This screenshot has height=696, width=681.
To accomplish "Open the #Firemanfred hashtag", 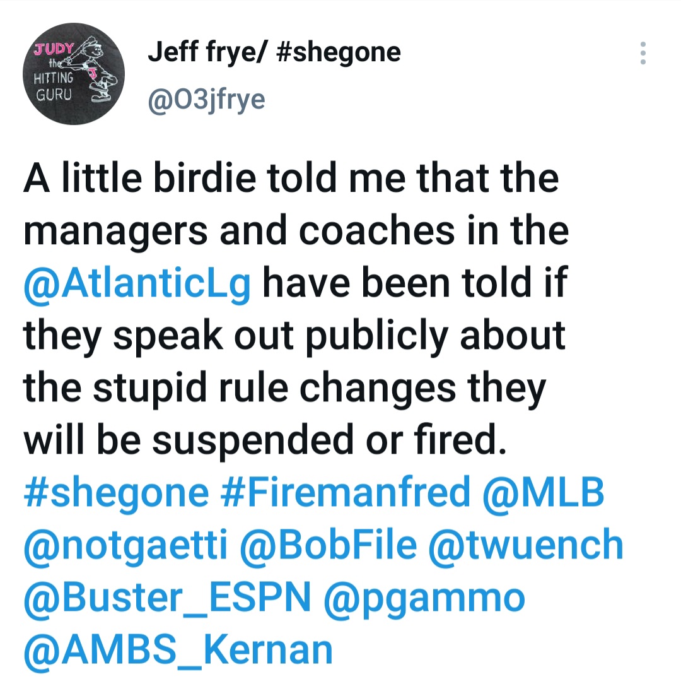I will pyautogui.click(x=346, y=492).
